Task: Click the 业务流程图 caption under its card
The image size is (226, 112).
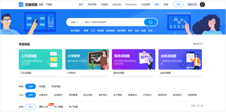Action: [x=165, y=73]
